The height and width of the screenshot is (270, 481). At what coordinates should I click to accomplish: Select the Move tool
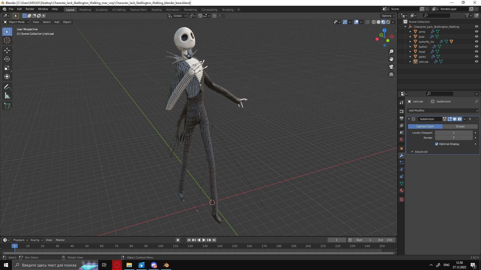click(7, 50)
